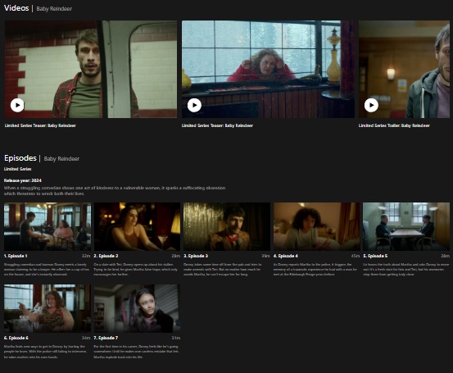Click the series synopsis about a struggling comedian
This screenshot has width=453, height=373.
tap(115, 190)
